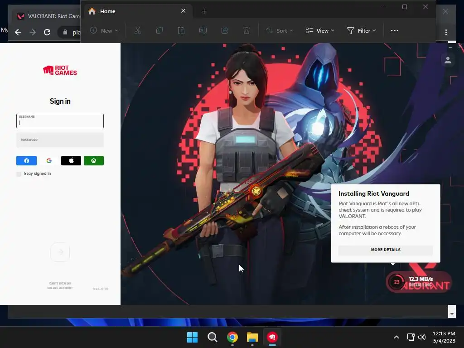Reload the page in Chrome
Screen dimensions: 464x348
47,32
